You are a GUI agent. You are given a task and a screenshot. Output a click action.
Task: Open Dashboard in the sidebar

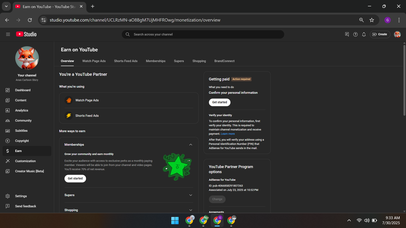(27, 90)
